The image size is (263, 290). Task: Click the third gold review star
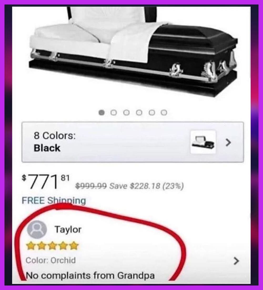[x=52, y=246]
